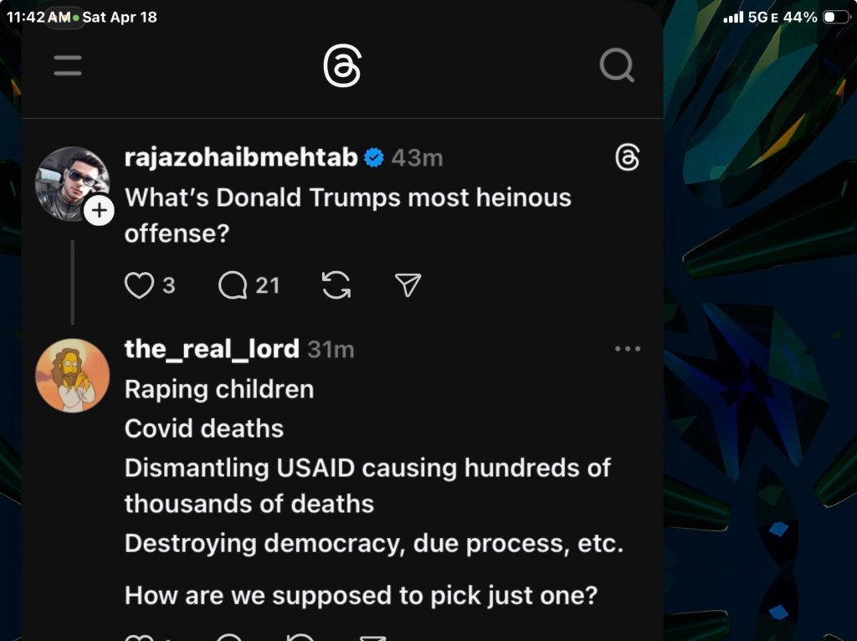The width and height of the screenshot is (857, 641).
Task: Follow rajazohaibmehtab using the plus badge
Action: coord(99,211)
